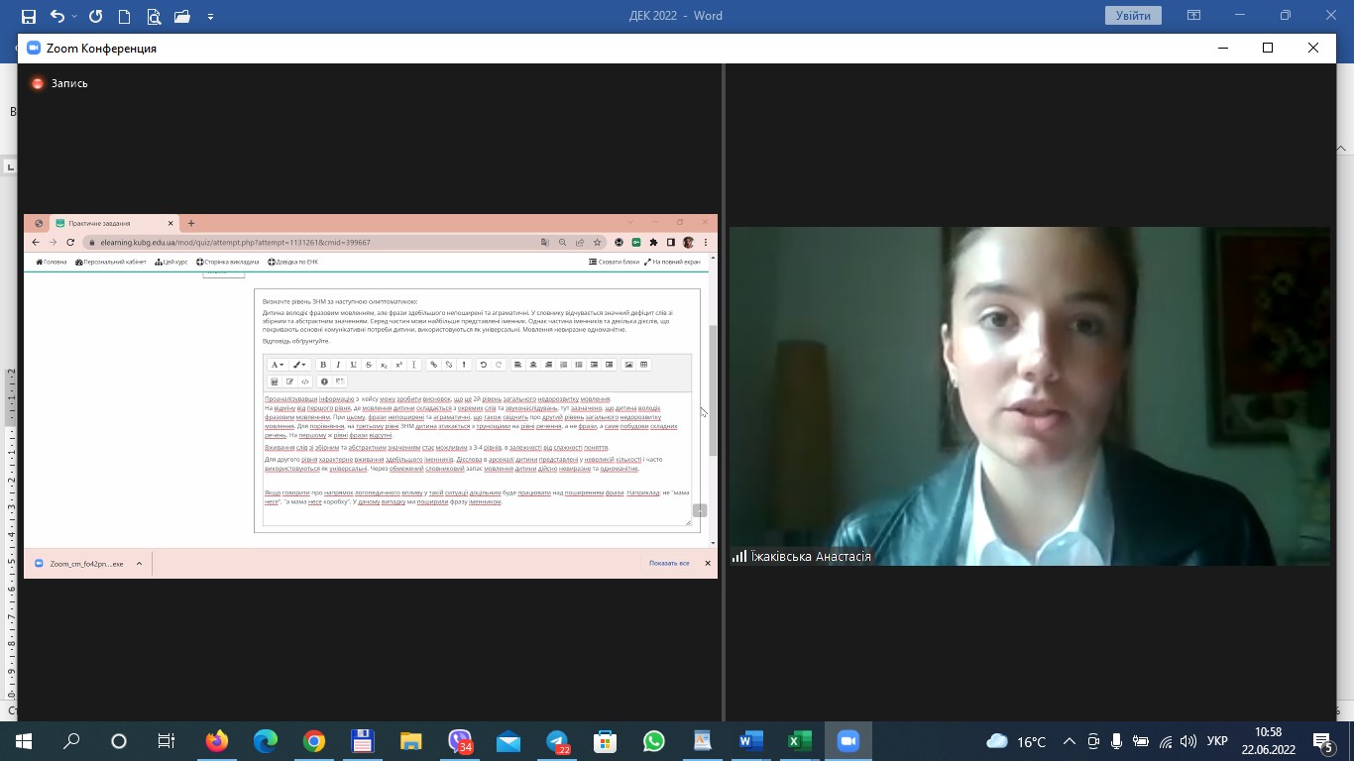Show hidden system tray icons
This screenshot has height=761, width=1354.
1069,741
